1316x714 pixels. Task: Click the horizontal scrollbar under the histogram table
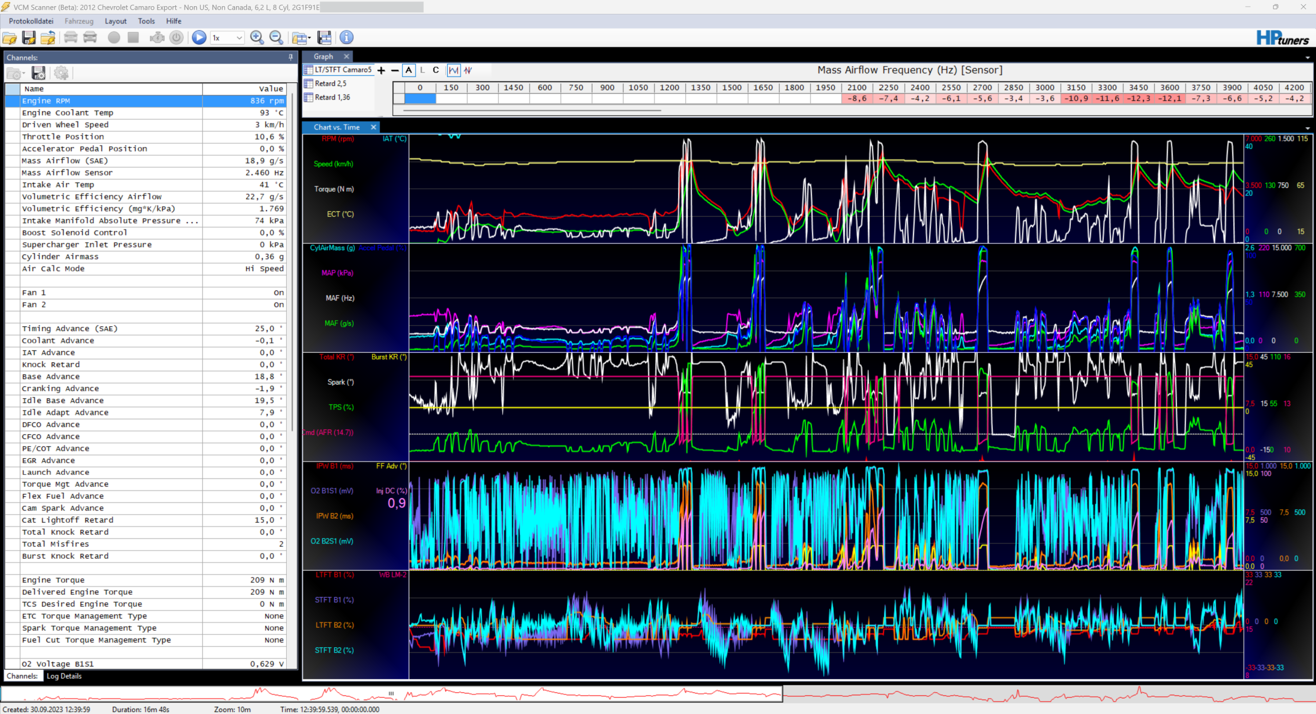(532, 110)
